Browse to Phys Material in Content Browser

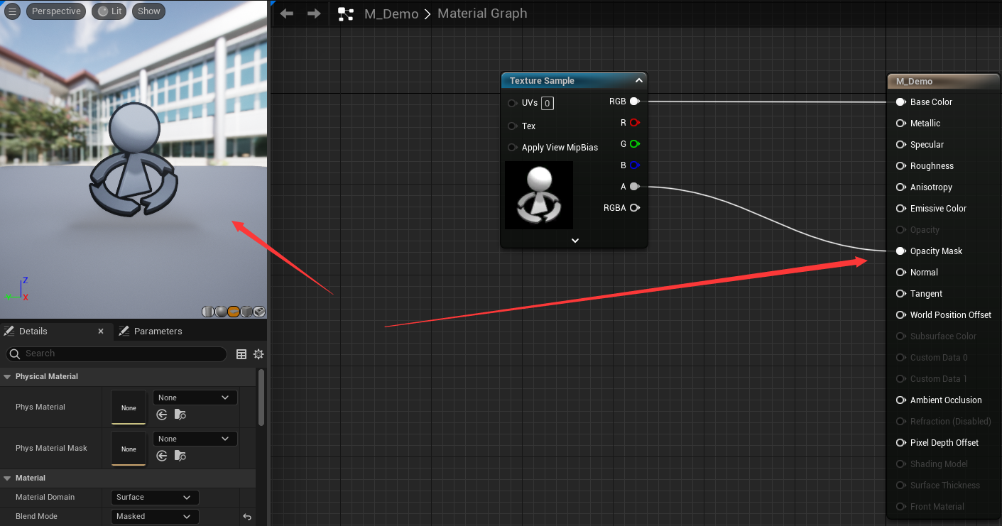pos(180,415)
